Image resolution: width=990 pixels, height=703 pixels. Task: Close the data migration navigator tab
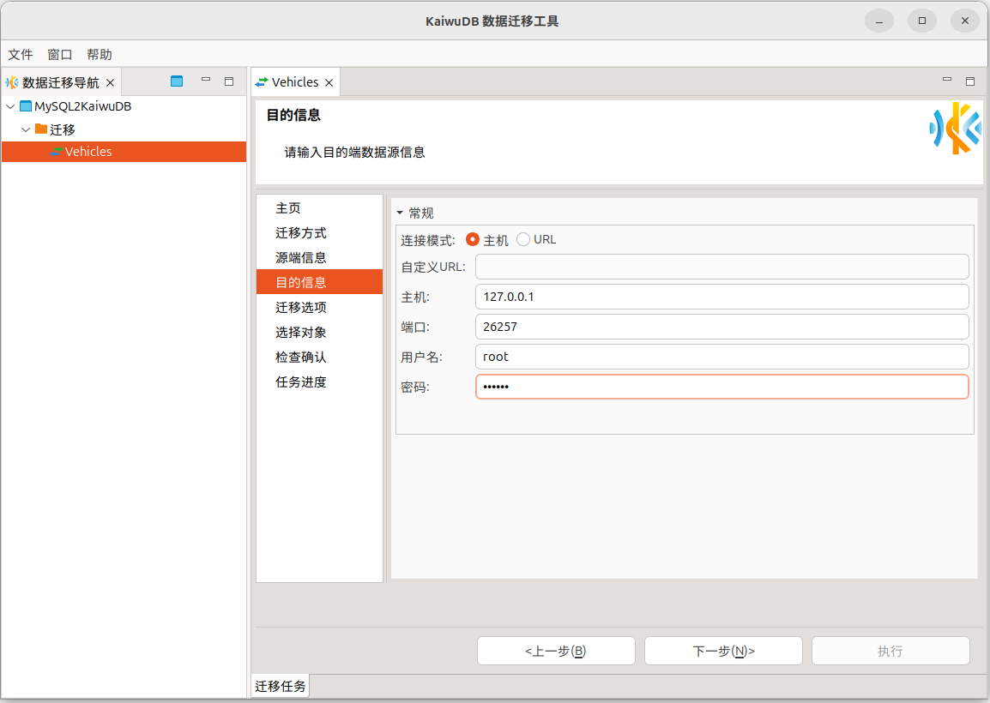(110, 83)
